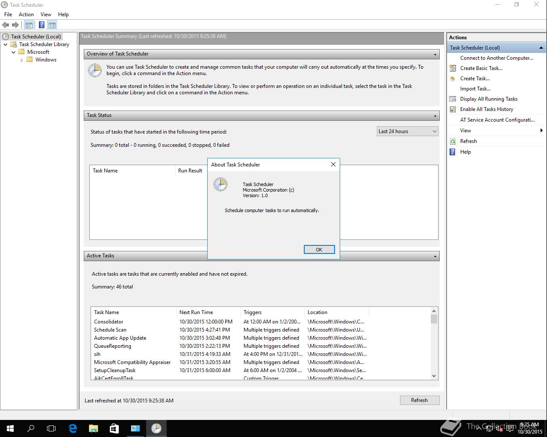The width and height of the screenshot is (547, 437).
Task: Launch Microsoft Edge from the taskbar
Action: 73,428
